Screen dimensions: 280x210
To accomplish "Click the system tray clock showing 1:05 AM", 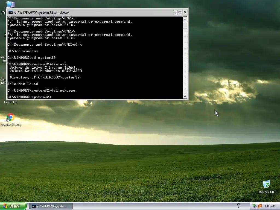I will [x=270, y=206].
